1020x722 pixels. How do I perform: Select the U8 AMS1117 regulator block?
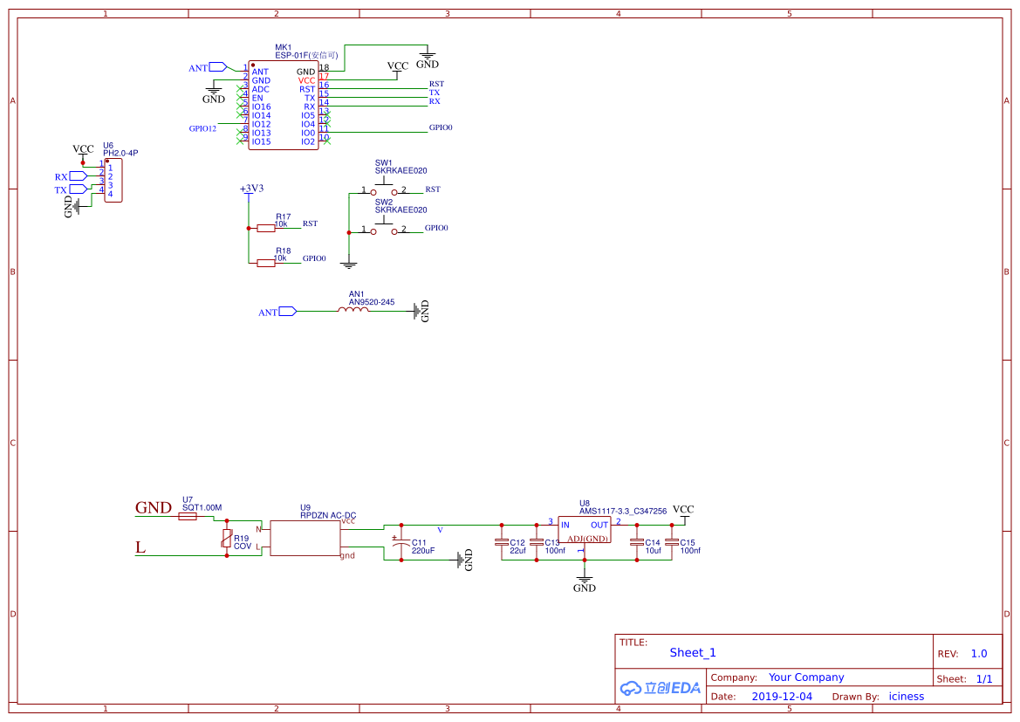[584, 529]
